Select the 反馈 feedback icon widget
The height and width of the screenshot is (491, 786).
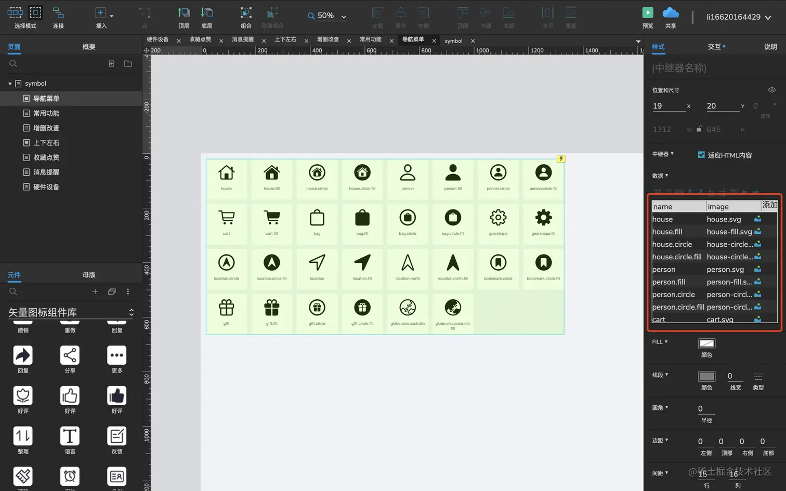[x=116, y=436]
